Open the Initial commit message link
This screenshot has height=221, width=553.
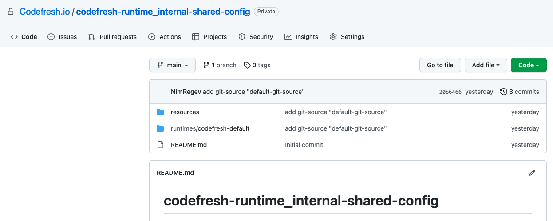(304, 145)
